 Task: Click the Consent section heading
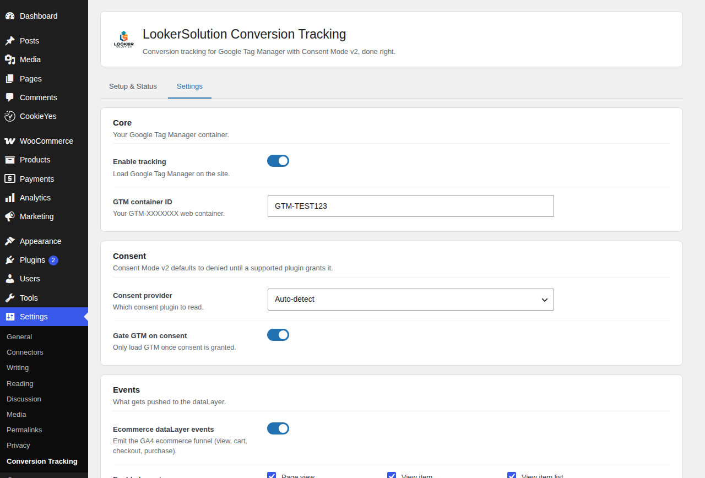(129, 256)
